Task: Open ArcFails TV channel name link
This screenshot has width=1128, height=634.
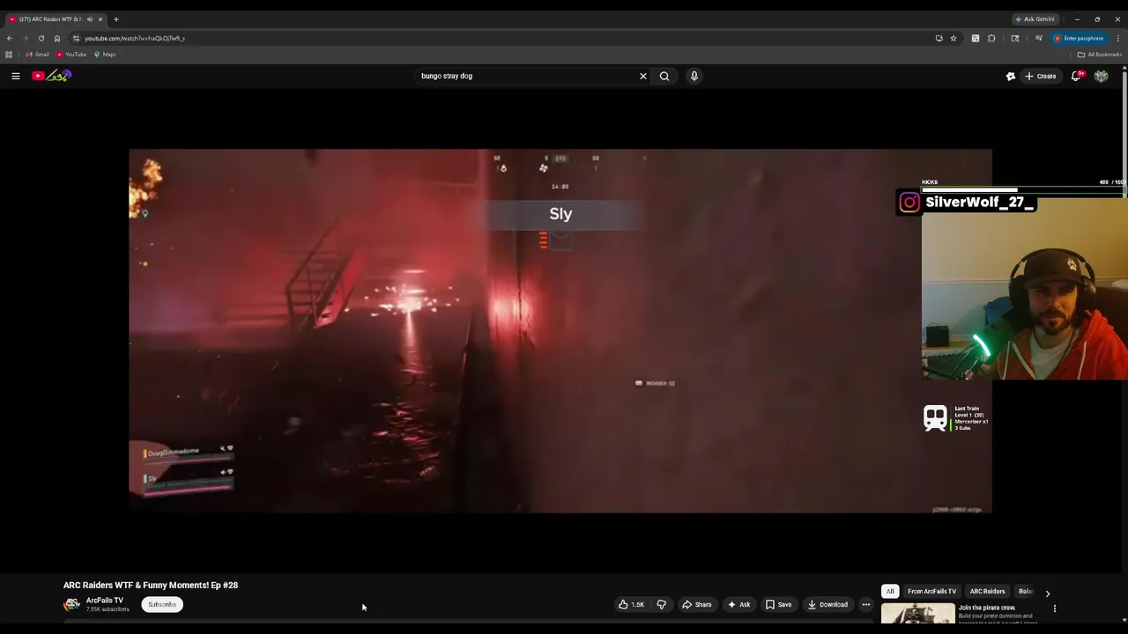Action: 104,601
